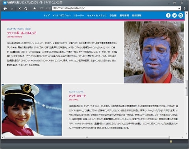
Task: Click the blue-faced man photo
Action: 154,52
